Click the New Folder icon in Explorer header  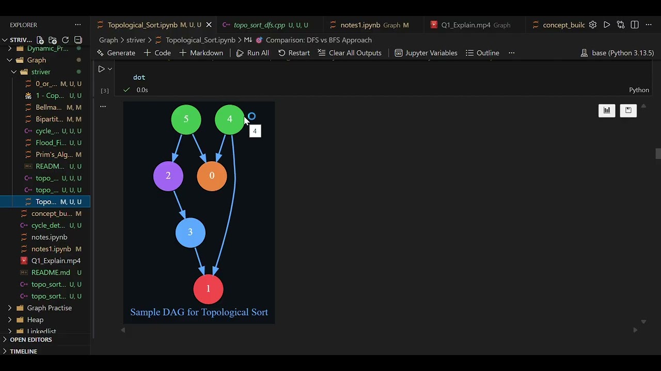pyautogui.click(x=53, y=40)
